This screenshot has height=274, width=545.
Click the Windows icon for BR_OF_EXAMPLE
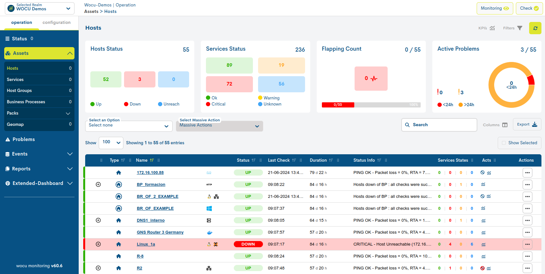209,208
